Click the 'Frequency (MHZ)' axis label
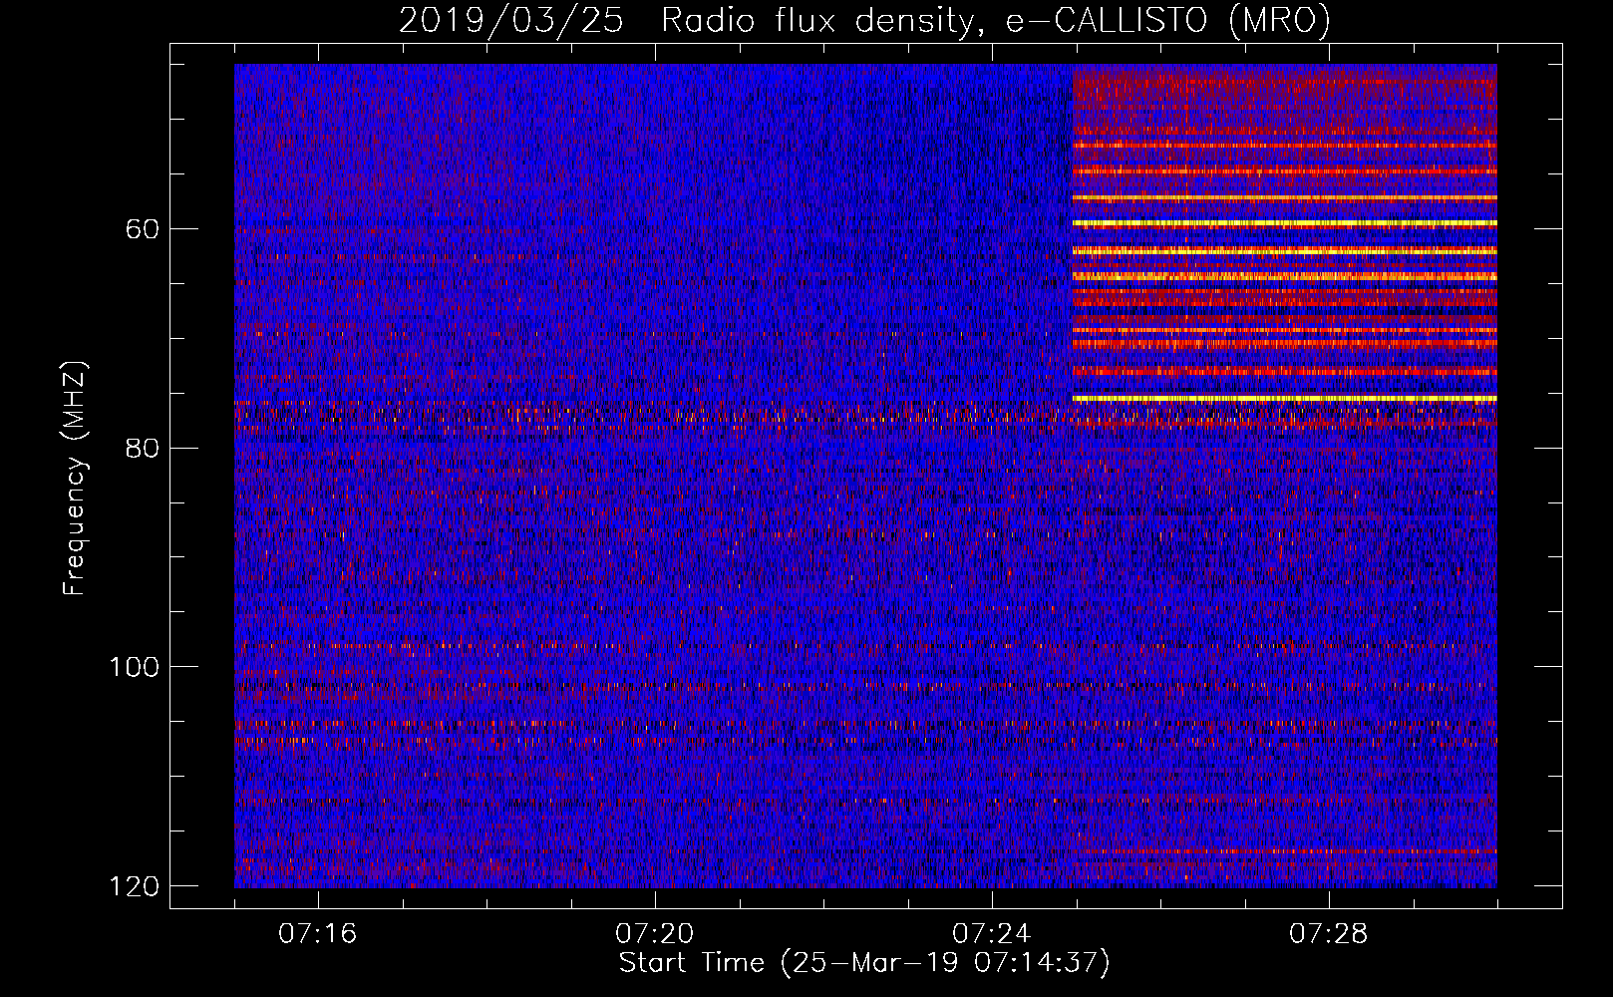The image size is (1613, 997). click(75, 479)
